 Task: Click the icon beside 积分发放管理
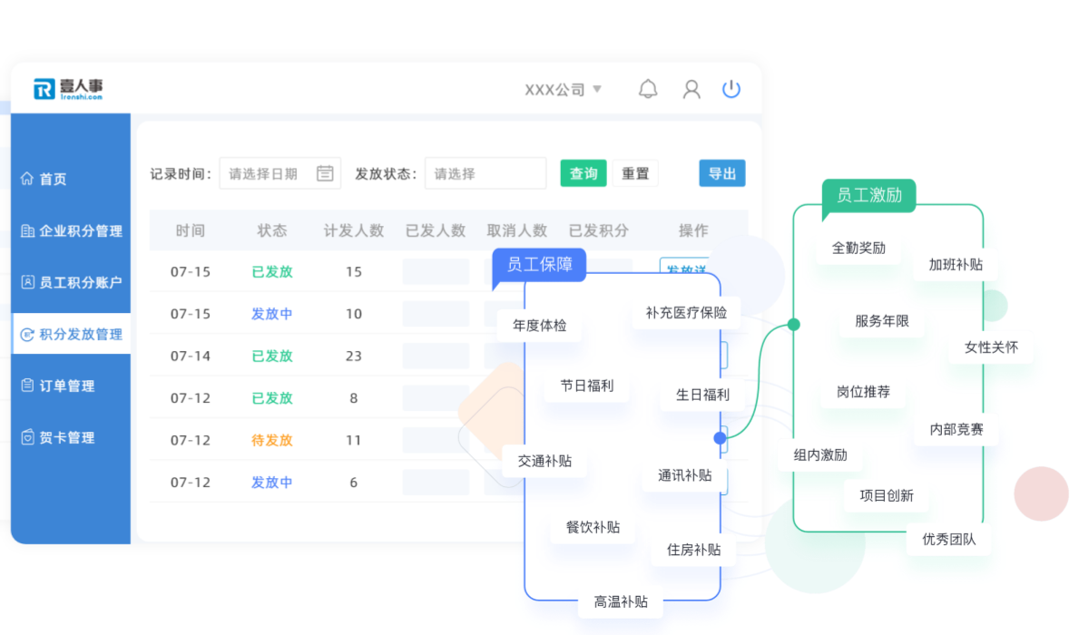(x=27, y=334)
